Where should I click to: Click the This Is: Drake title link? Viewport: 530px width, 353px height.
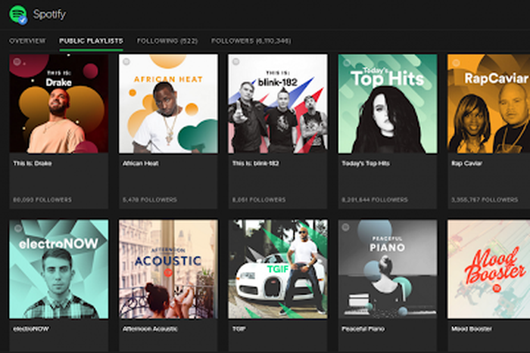[33, 163]
